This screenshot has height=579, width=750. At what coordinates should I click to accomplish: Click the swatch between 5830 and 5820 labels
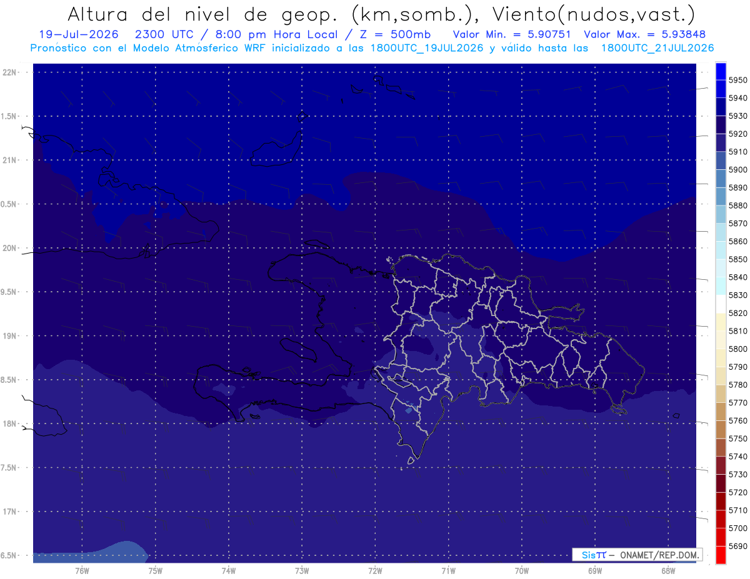click(720, 304)
